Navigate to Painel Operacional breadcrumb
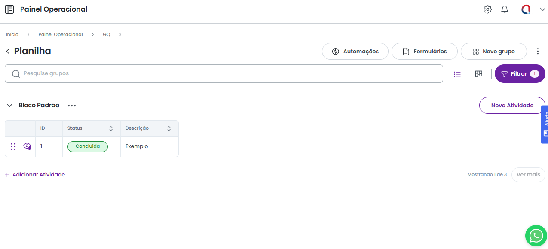 click(x=61, y=34)
